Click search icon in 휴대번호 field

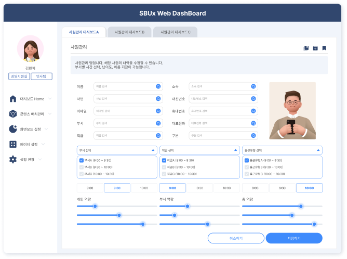[x=253, y=111]
